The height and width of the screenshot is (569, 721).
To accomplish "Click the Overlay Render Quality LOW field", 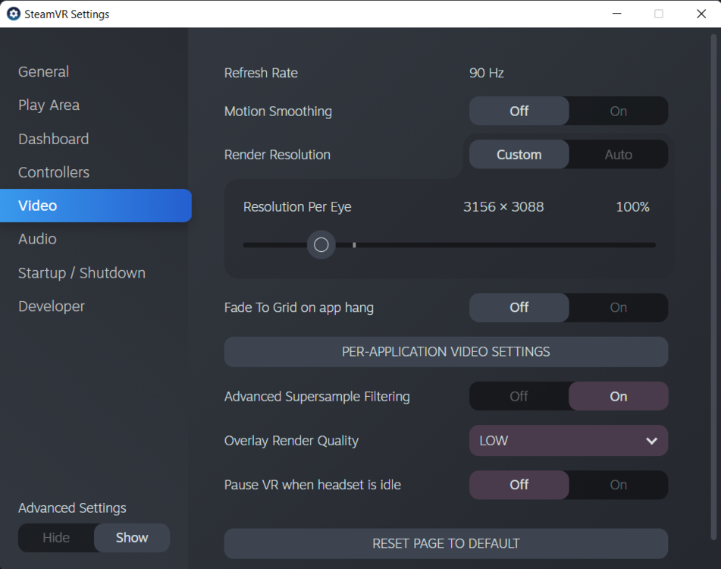I will pyautogui.click(x=553, y=441).
